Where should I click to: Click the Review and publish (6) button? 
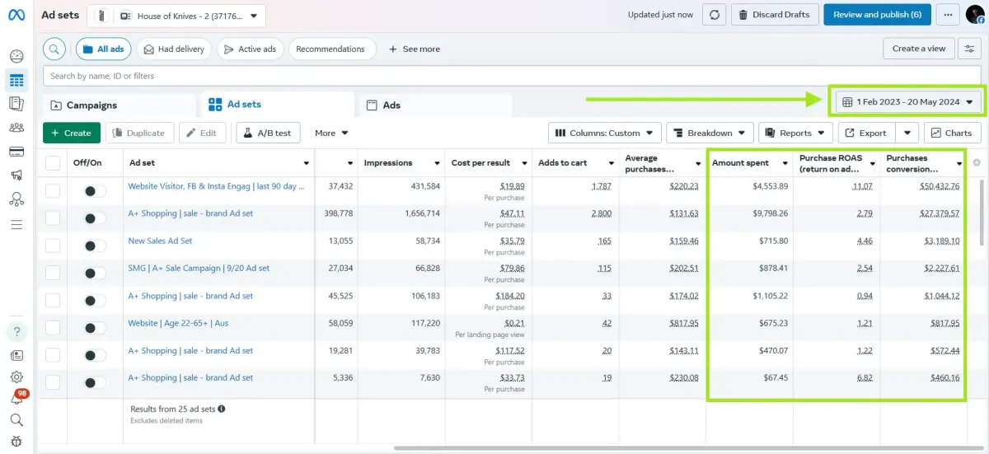pyautogui.click(x=877, y=15)
